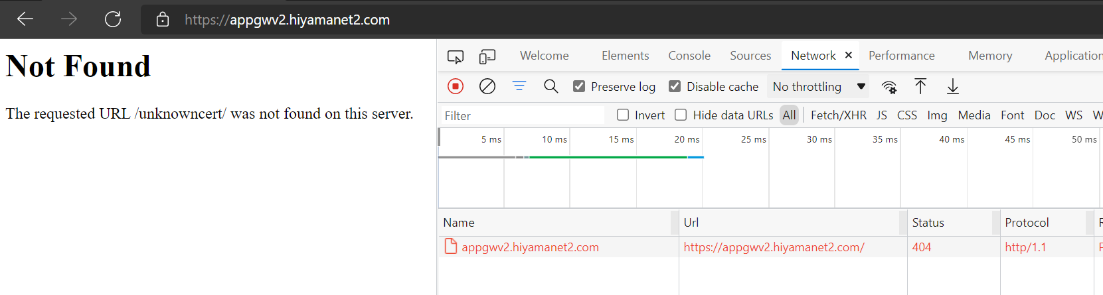
Task: Click the Filter text field
Action: 522,115
